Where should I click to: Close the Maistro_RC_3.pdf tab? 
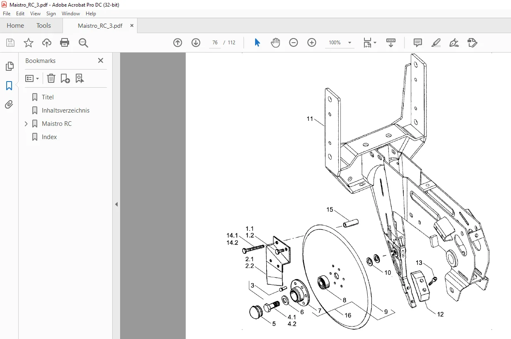(132, 26)
